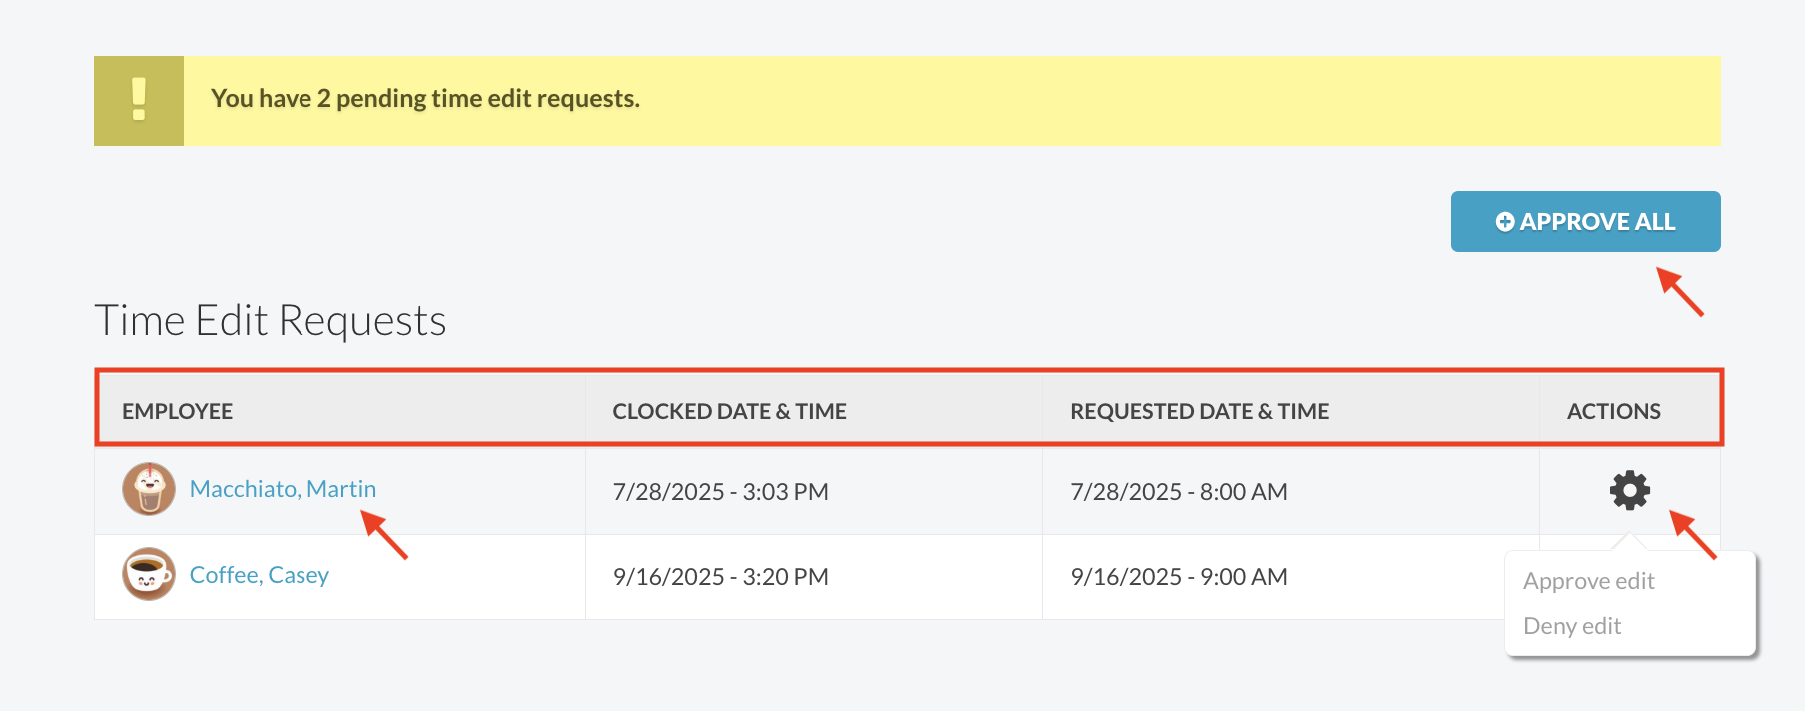Click the Time Edit Requests heading

tap(270, 321)
